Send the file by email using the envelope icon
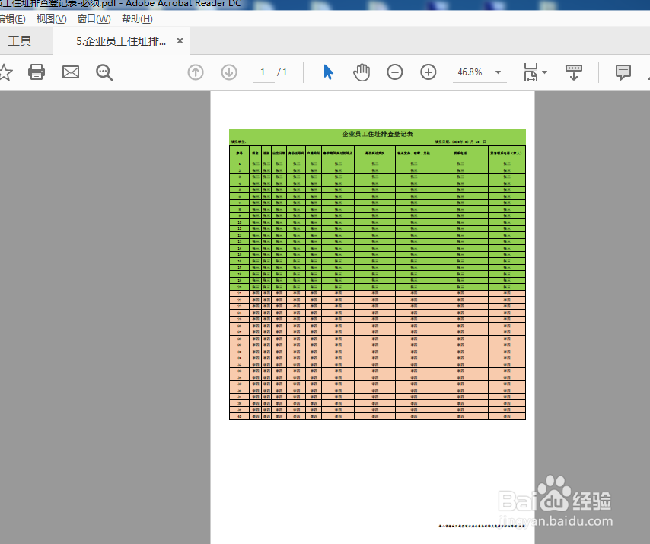This screenshot has width=650, height=544. click(x=71, y=72)
